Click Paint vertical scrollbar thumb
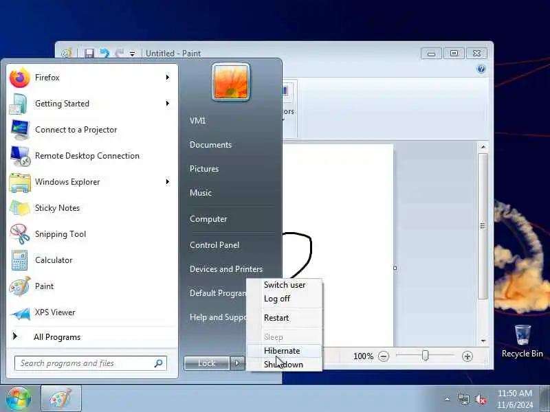Viewport: 550px width, 412px height. pos(483,226)
